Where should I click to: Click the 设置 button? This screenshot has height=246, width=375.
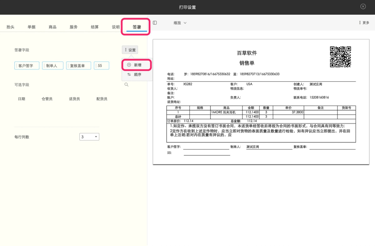pyautogui.click(x=130, y=50)
